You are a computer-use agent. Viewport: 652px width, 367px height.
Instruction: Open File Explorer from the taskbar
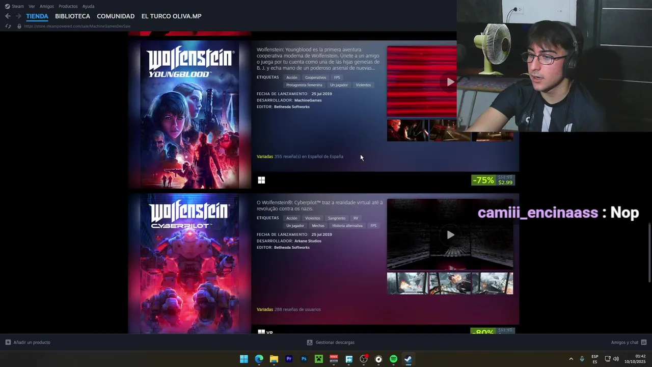[274, 359]
